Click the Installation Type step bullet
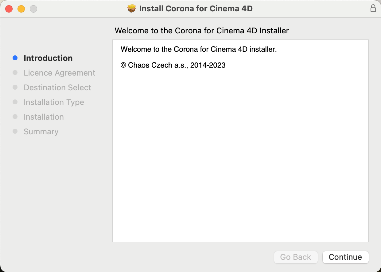Screen dimensions: 381x272 click(15, 102)
